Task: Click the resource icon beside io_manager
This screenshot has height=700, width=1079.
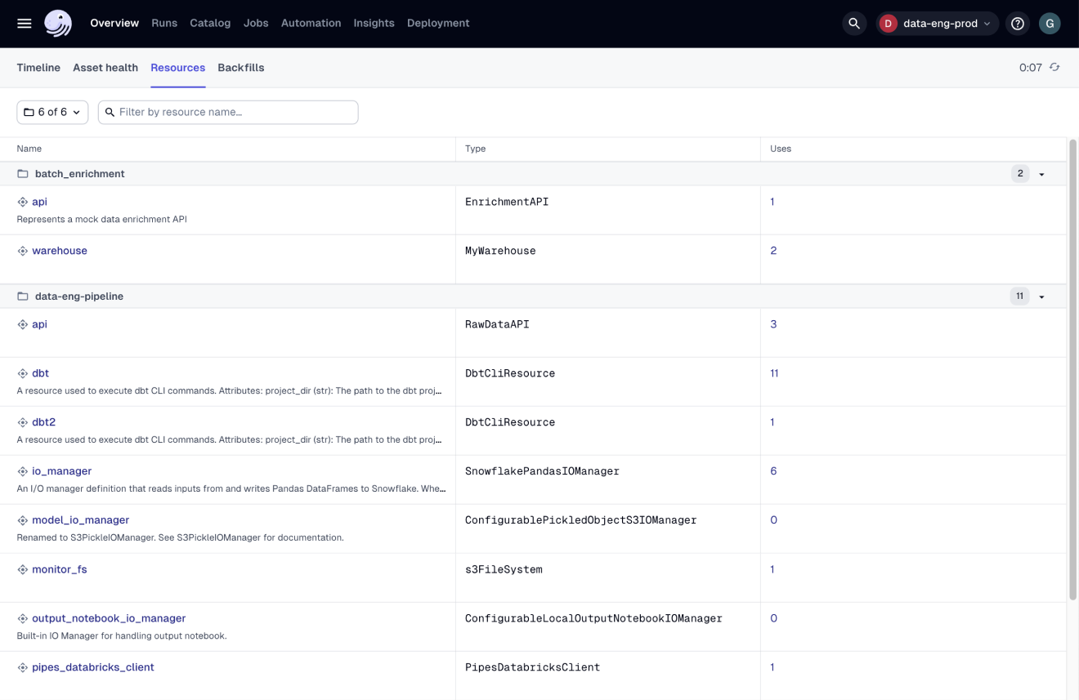Action: (22, 470)
